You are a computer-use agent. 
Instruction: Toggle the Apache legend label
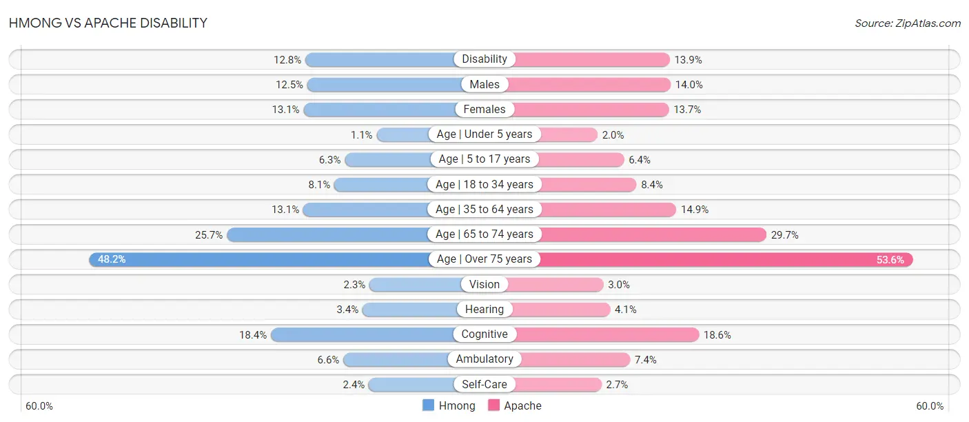pos(522,405)
